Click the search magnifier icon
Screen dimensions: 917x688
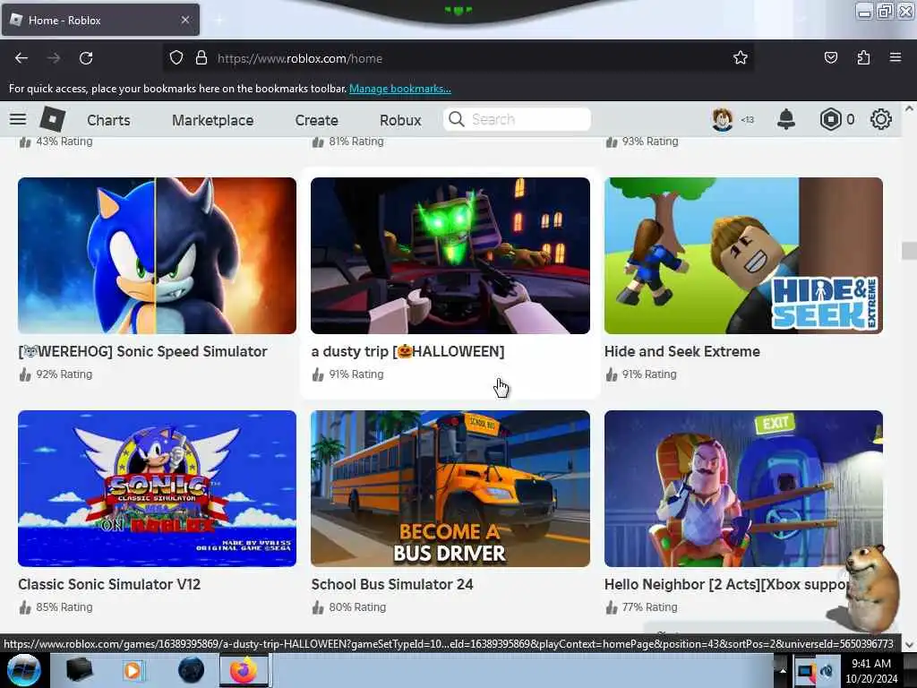[456, 119]
